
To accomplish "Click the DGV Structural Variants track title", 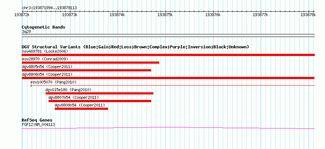I will (135, 47).
